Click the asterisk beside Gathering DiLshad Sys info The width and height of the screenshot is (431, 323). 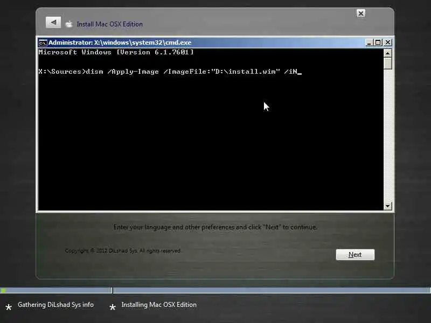(x=9, y=307)
